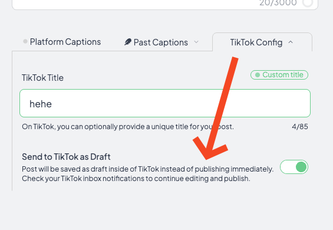Click the helper text about unique title

pyautogui.click(x=128, y=127)
